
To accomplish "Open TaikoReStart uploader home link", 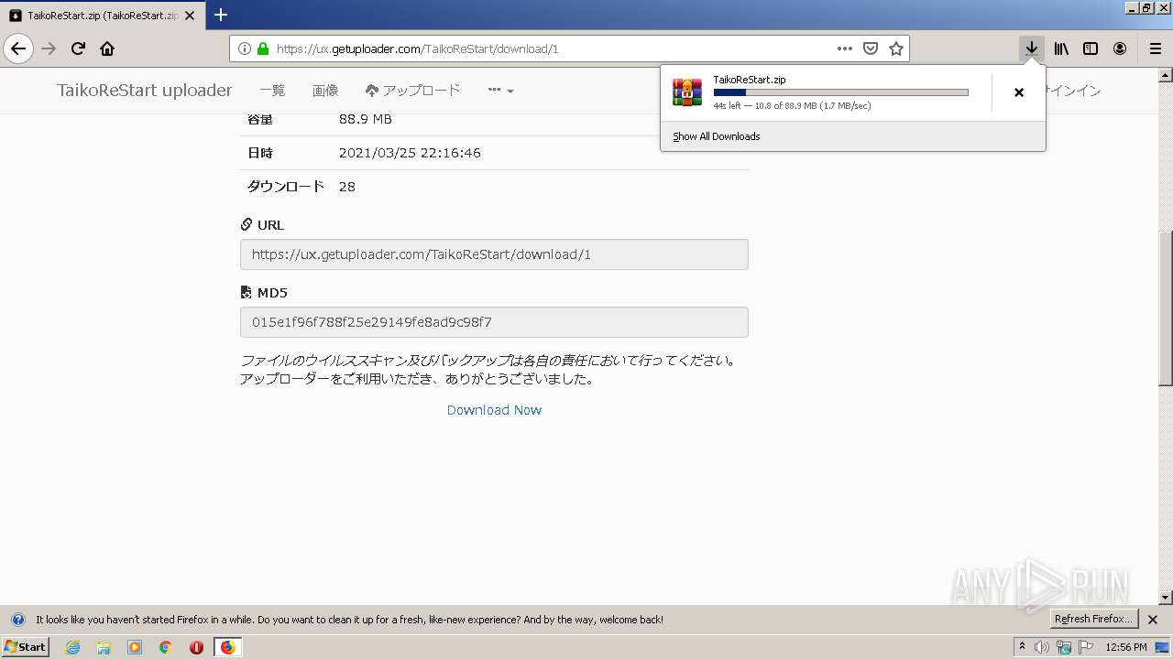I will click(145, 91).
